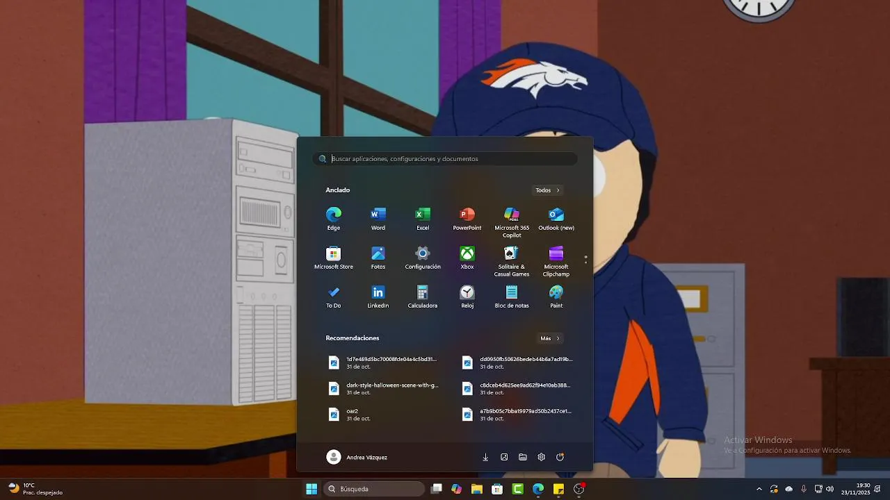Open the clock showing 19:30
This screenshot has height=500, width=890.
tap(855, 489)
